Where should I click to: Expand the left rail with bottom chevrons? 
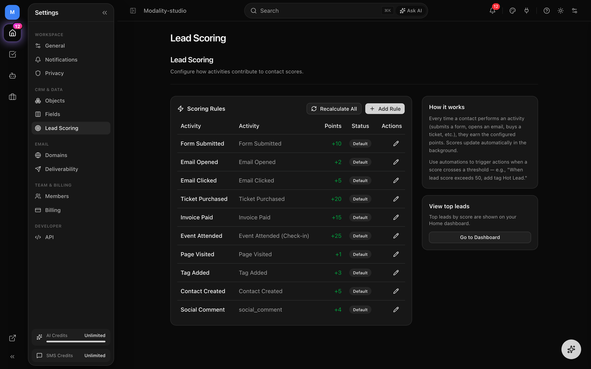coord(13,357)
